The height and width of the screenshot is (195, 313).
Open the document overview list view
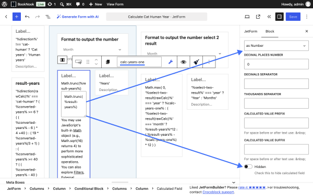pos(48,17)
